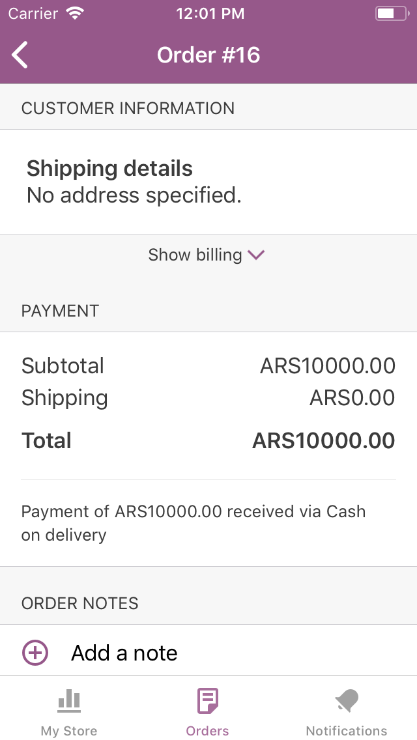The width and height of the screenshot is (417, 740).
Task: Click Add a note
Action: [x=124, y=653]
